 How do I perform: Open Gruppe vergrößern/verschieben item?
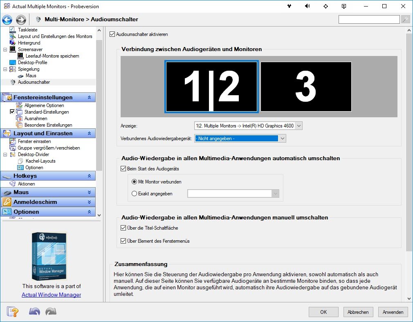coord(49,148)
